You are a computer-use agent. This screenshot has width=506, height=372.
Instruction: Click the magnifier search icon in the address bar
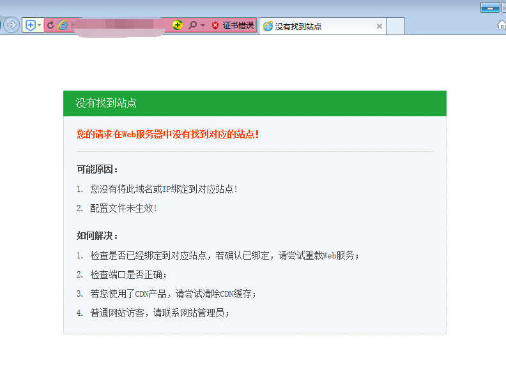193,25
